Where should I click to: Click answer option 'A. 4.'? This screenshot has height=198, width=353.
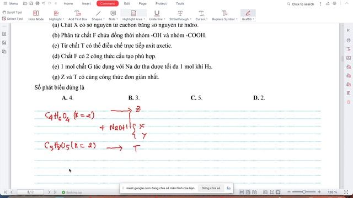67,98
